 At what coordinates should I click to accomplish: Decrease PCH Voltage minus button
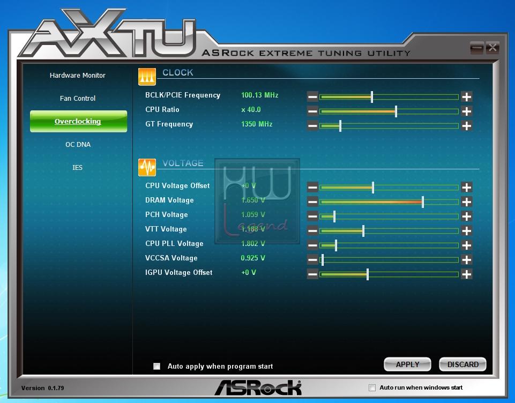pyautogui.click(x=312, y=217)
